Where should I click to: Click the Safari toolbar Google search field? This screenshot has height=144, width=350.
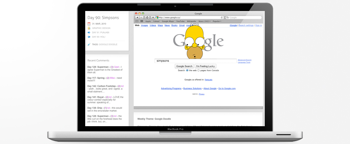pyautogui.click(x=243, y=17)
